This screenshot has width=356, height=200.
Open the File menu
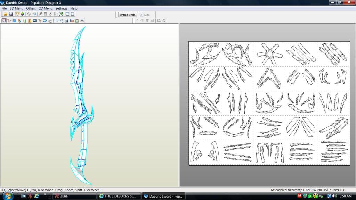coord(4,8)
